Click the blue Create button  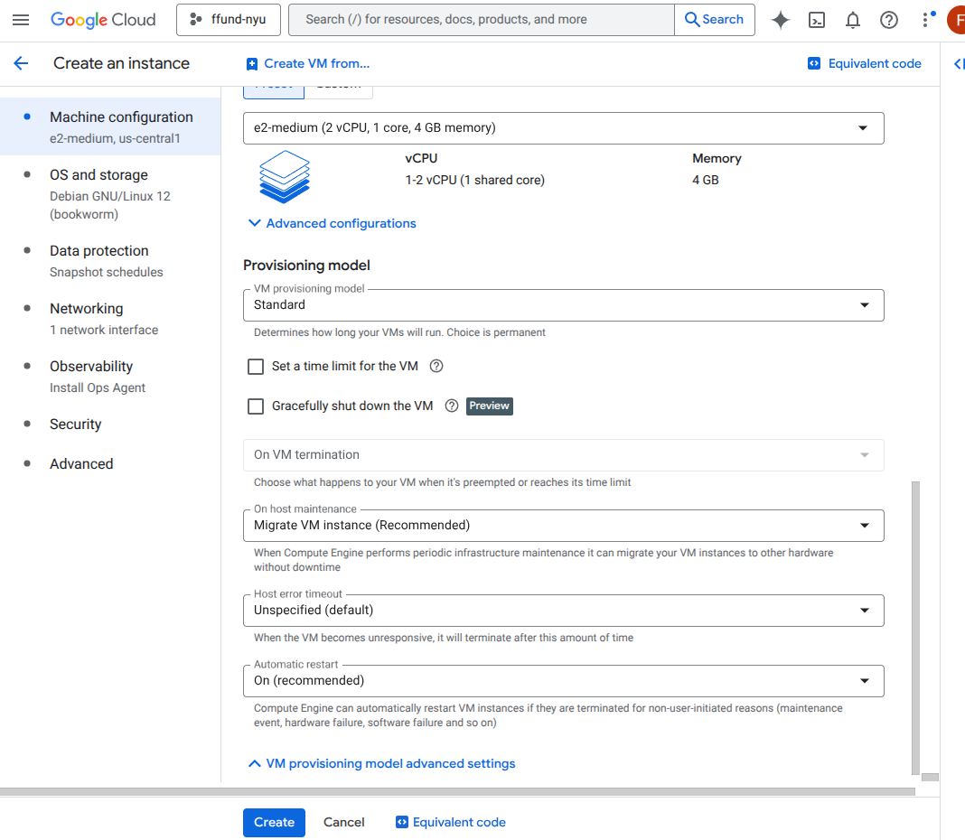274,822
